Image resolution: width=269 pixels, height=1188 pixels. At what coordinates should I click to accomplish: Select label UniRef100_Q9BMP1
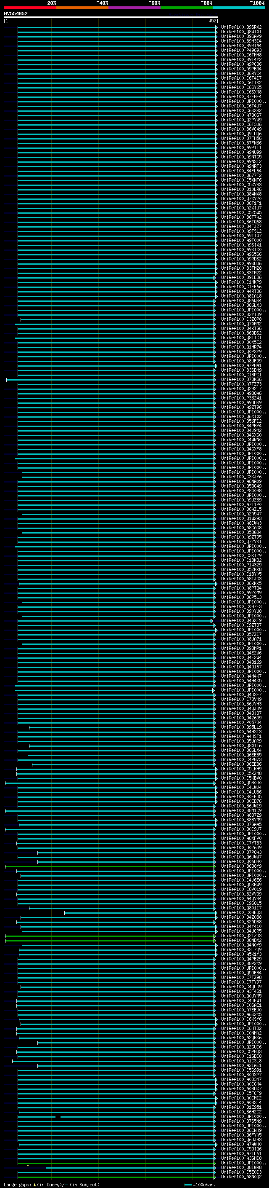tap(241, 649)
